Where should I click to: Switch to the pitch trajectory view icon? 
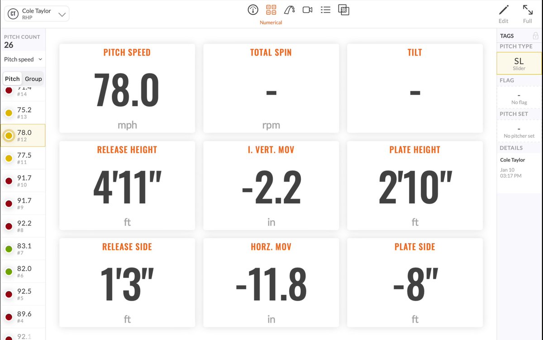290,10
